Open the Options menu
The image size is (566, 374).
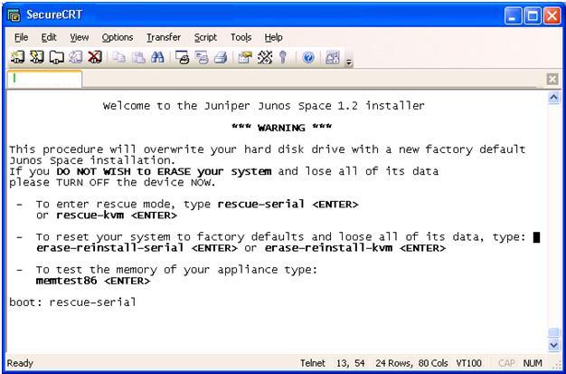[x=118, y=37]
